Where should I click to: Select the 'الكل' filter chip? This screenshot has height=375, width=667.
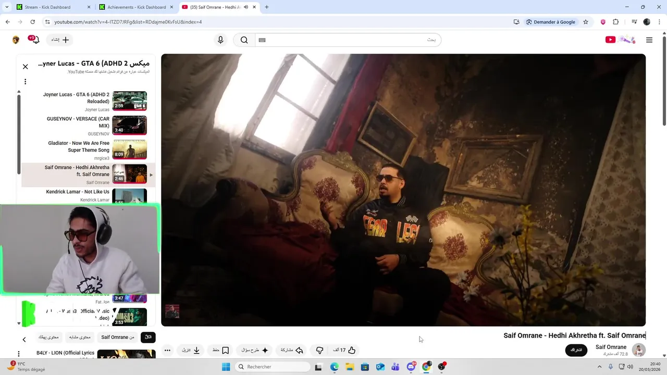coord(148,337)
